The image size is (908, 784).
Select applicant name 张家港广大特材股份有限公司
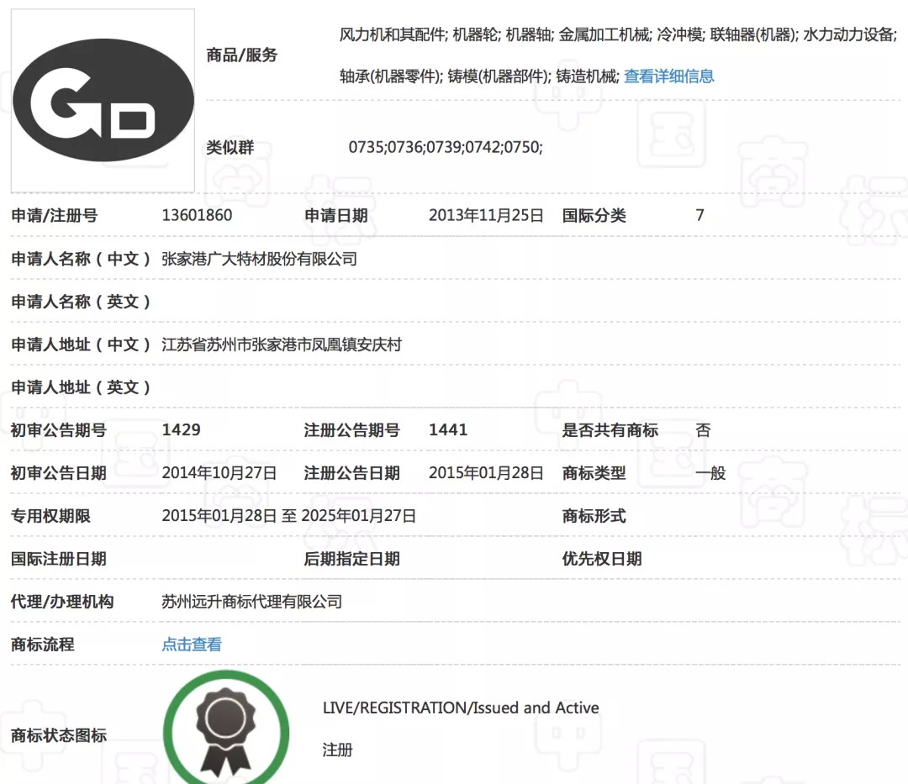click(x=260, y=259)
